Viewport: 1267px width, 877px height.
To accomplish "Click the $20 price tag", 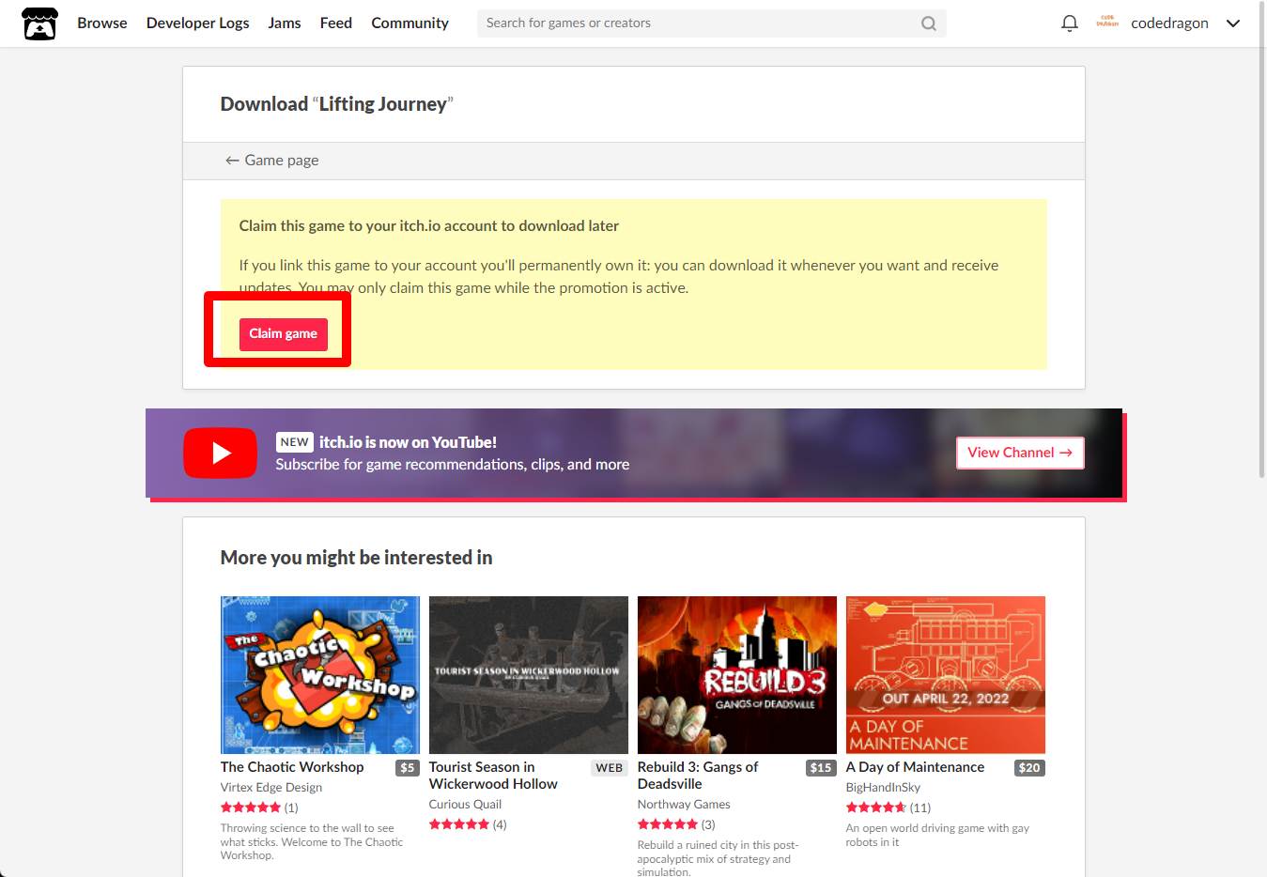I will pos(1029,768).
